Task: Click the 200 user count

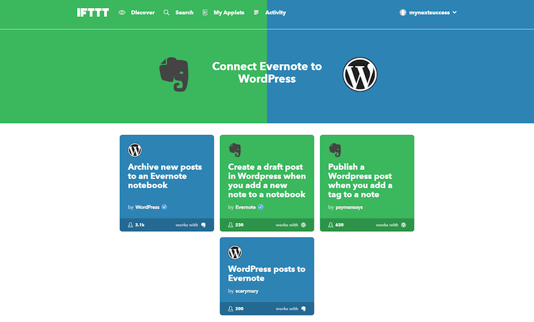Action: [240, 309]
